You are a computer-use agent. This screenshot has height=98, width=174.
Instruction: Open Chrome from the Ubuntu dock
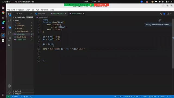coord(3,13)
